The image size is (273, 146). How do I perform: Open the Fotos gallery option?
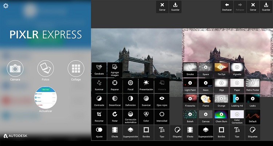pyautogui.click(x=45, y=69)
